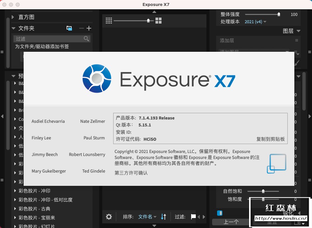Expand 彩色胶片 - 冲印 - 低对比度 group

[15, 200]
